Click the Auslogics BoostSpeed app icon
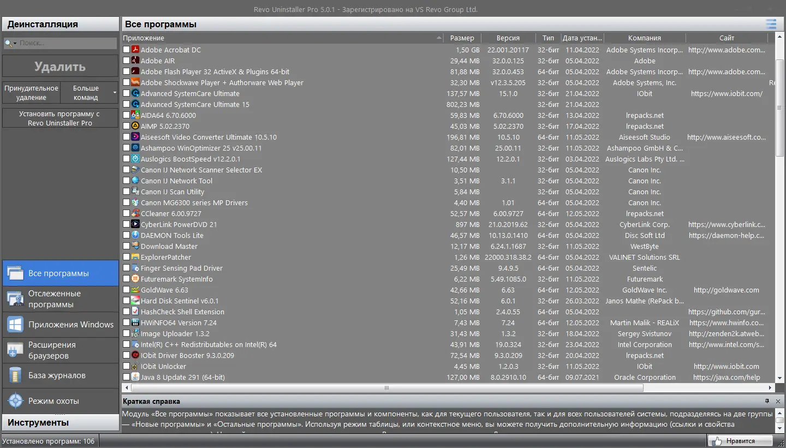786x448 pixels. 135,159
